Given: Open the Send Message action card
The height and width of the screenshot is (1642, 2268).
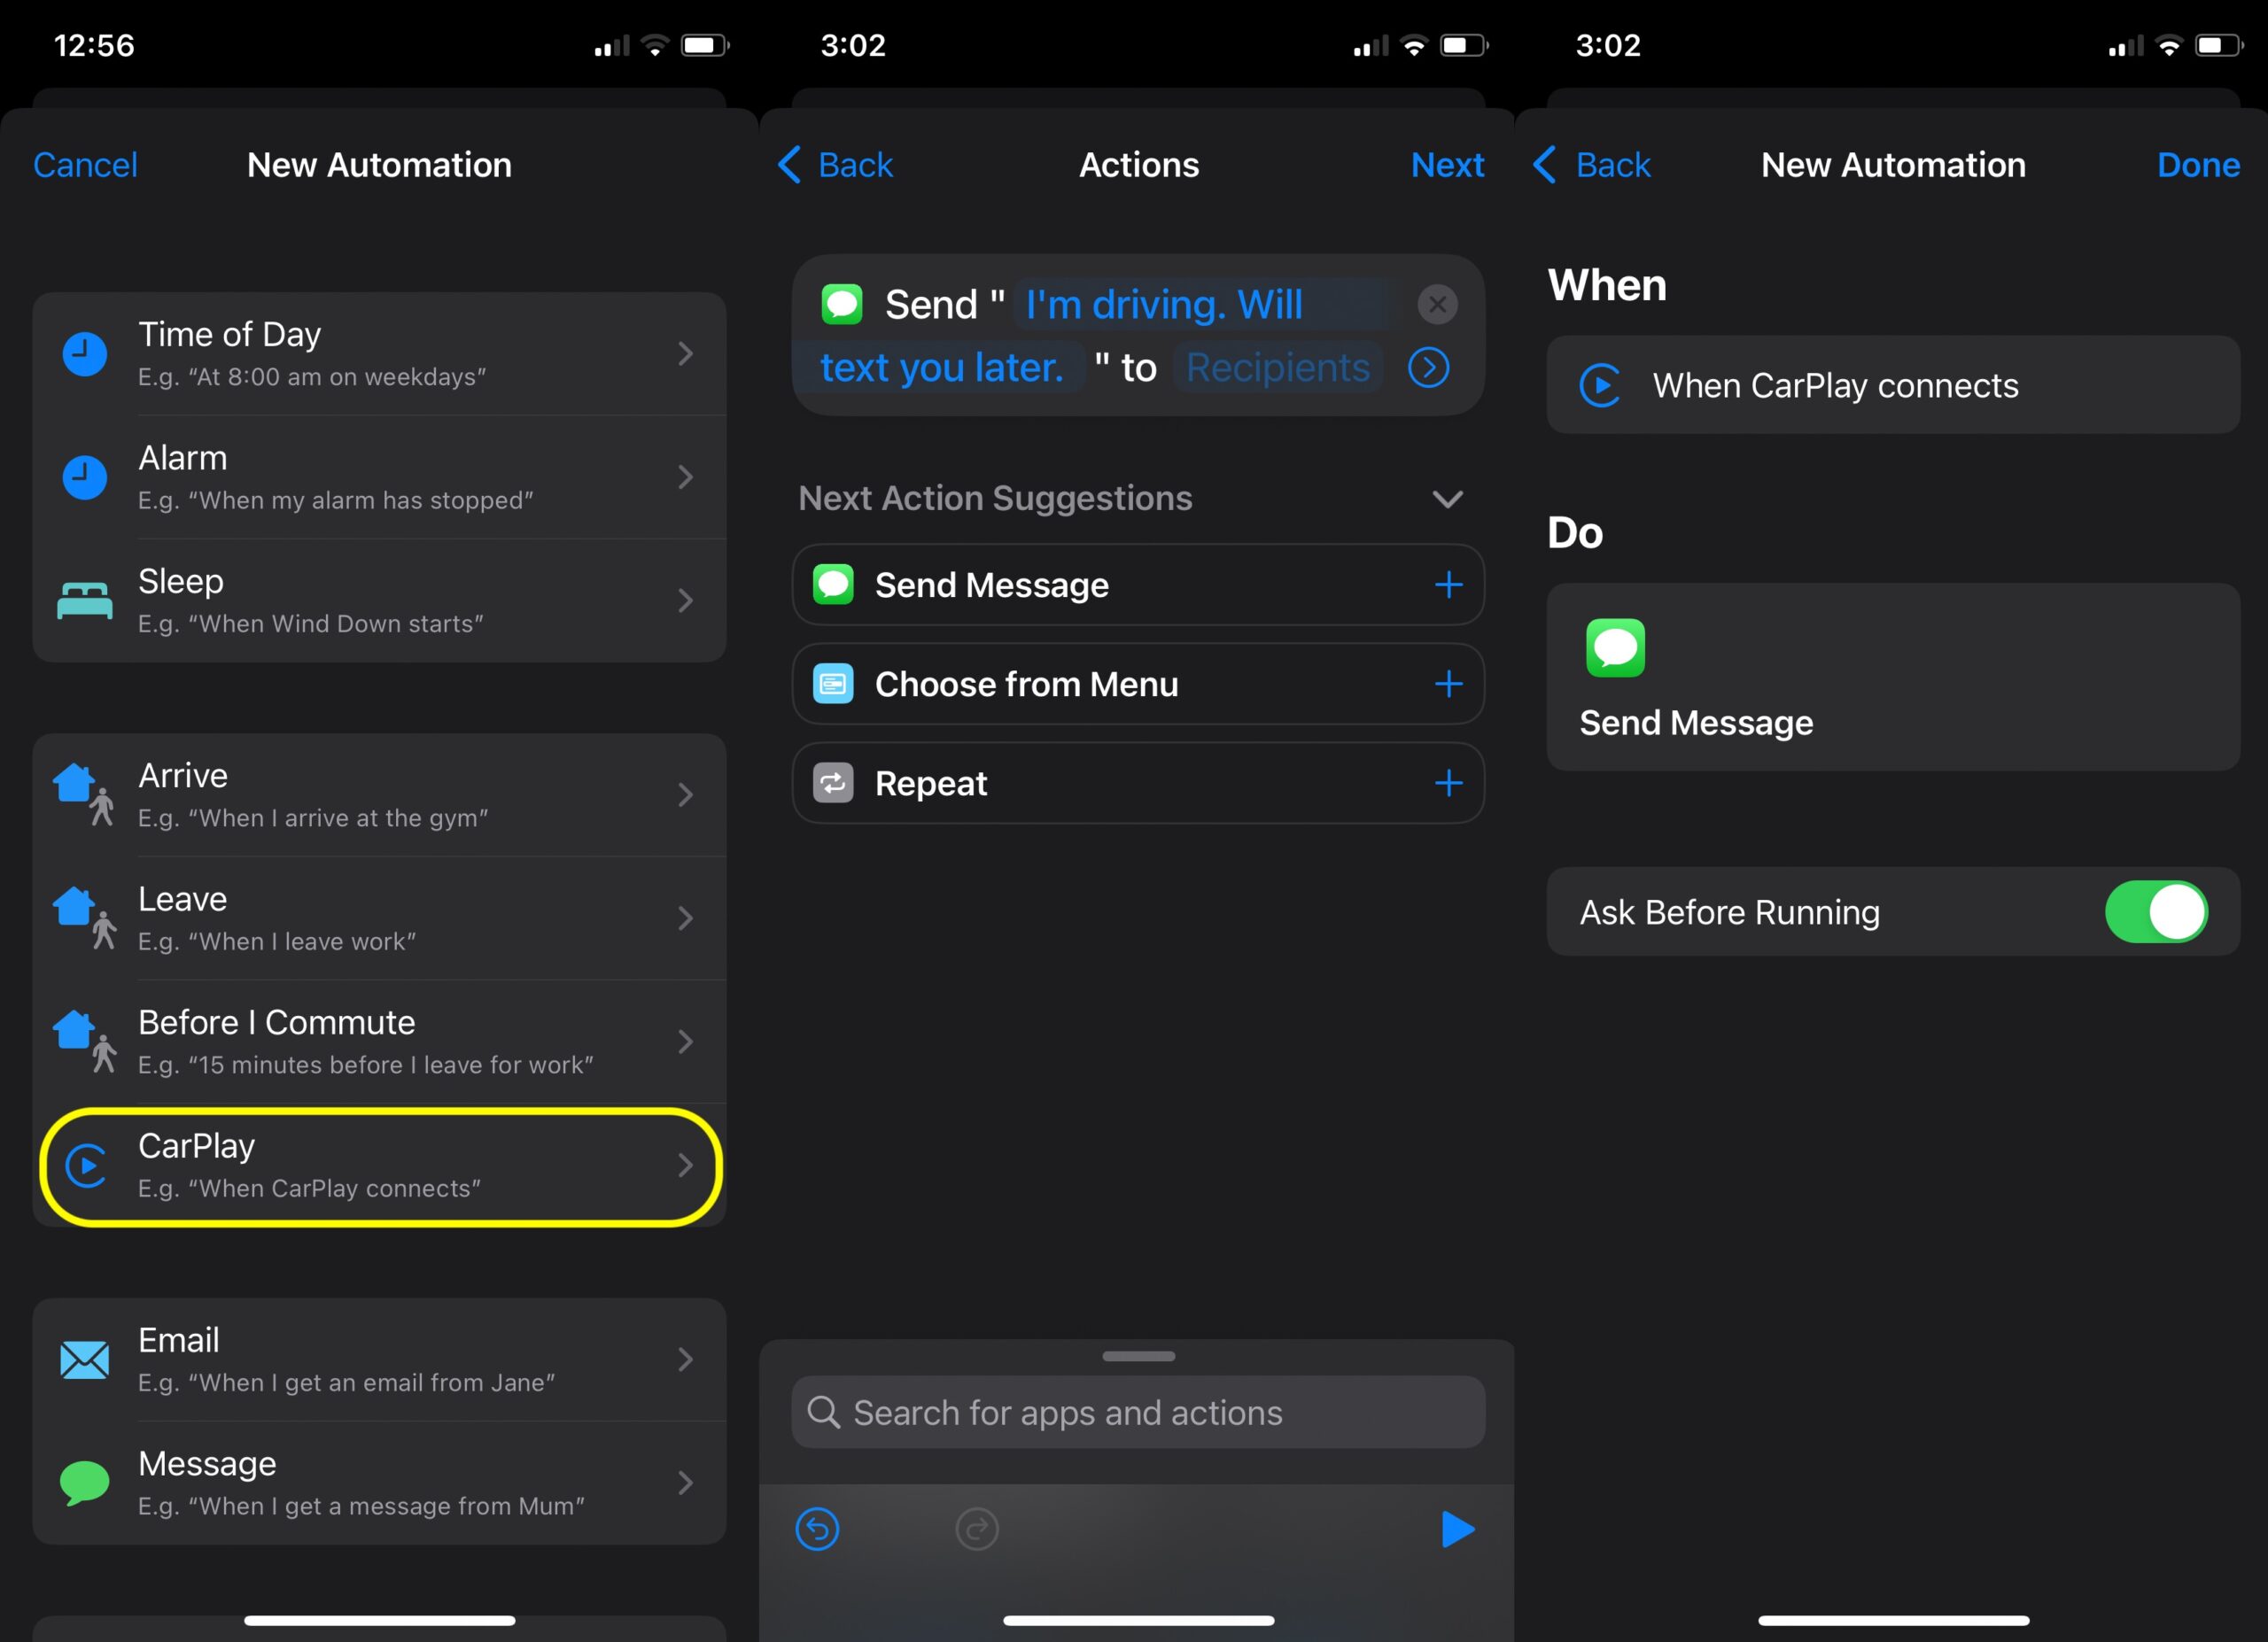Looking at the screenshot, I should point(1893,677).
